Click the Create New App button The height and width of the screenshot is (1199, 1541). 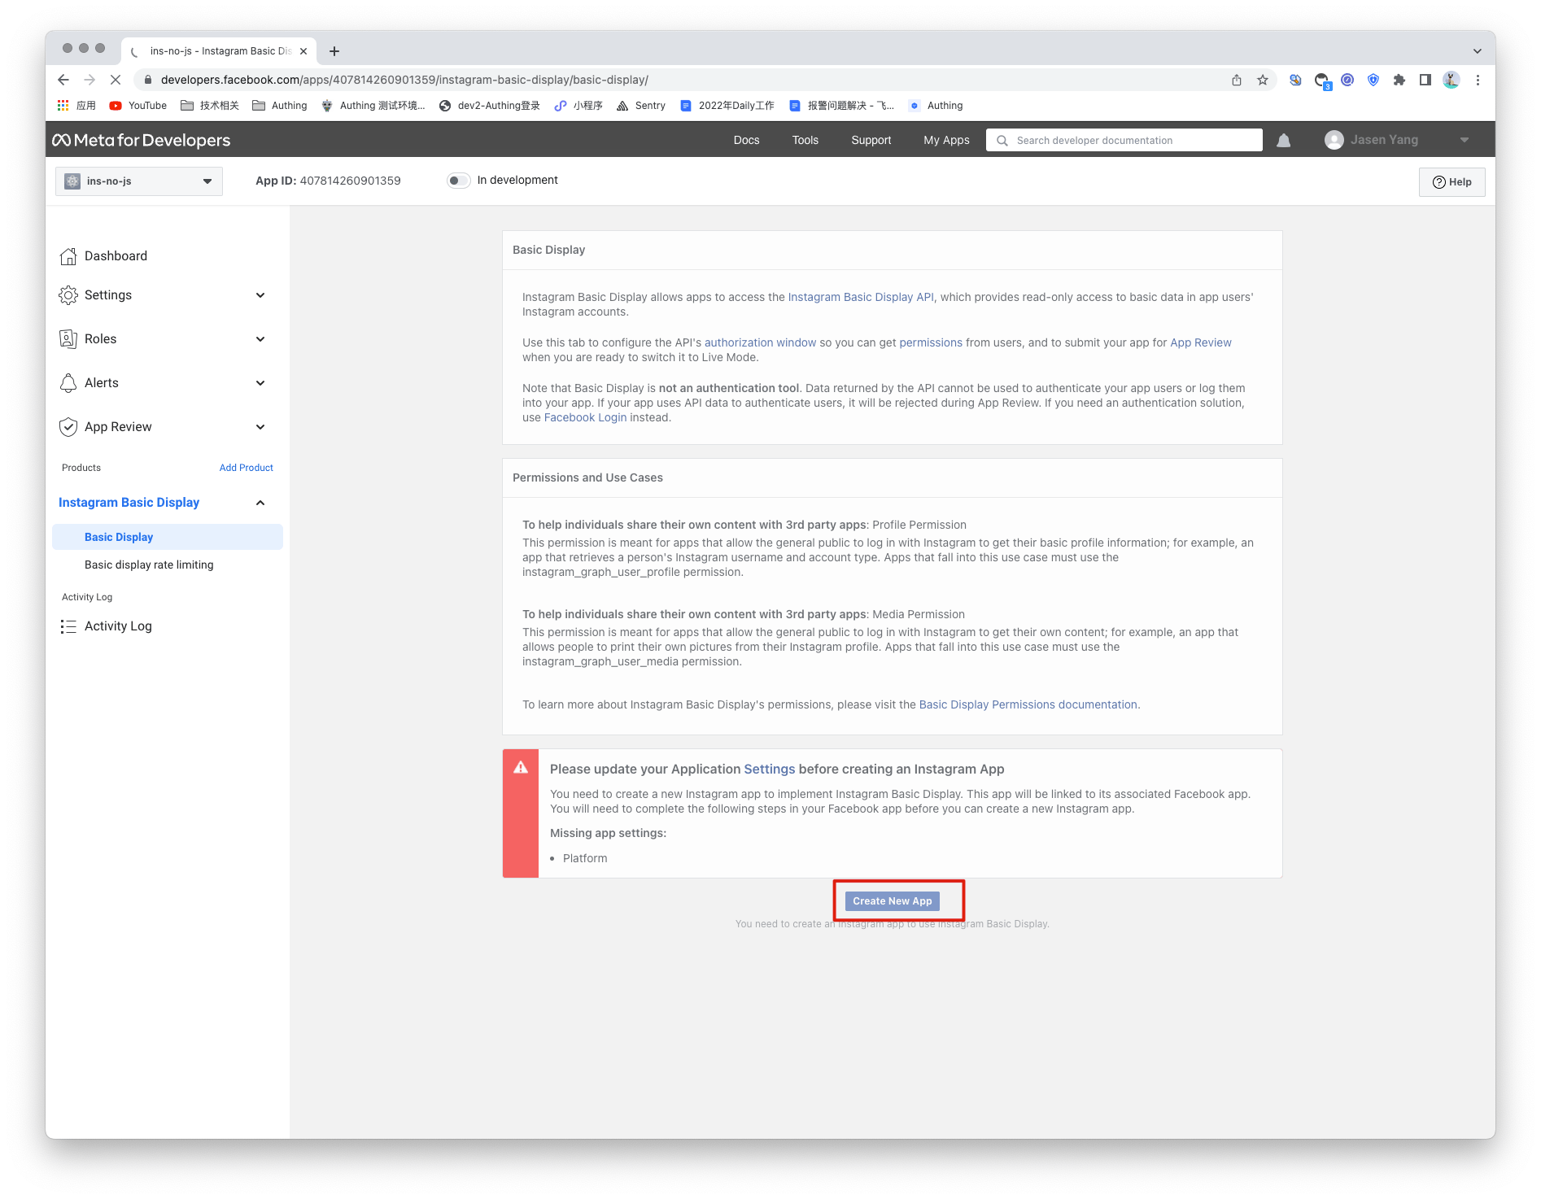892,901
